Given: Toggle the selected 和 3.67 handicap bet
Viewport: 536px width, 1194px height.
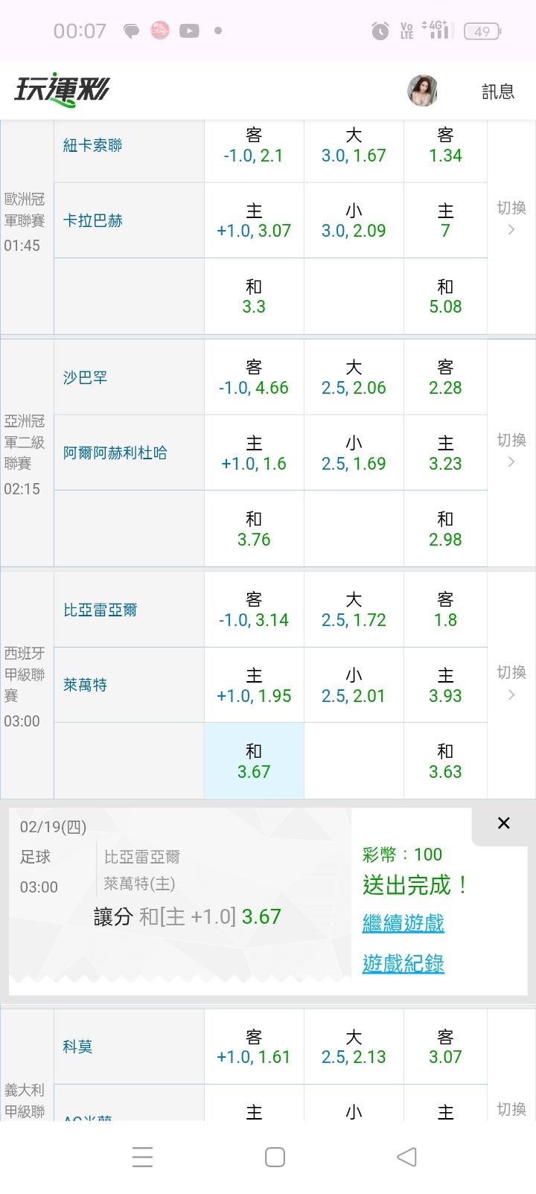Looking at the screenshot, I should point(254,761).
